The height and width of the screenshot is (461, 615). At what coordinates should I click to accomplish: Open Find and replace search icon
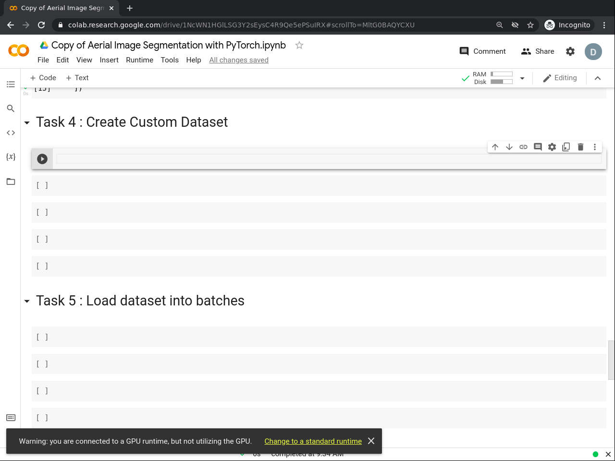pyautogui.click(x=11, y=109)
